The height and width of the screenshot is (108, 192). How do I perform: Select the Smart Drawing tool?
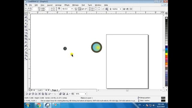pos(26,26)
